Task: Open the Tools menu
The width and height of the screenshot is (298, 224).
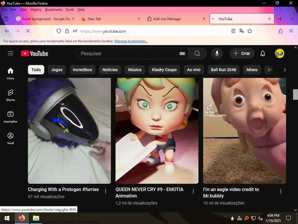Action: pyautogui.click(x=70, y=10)
